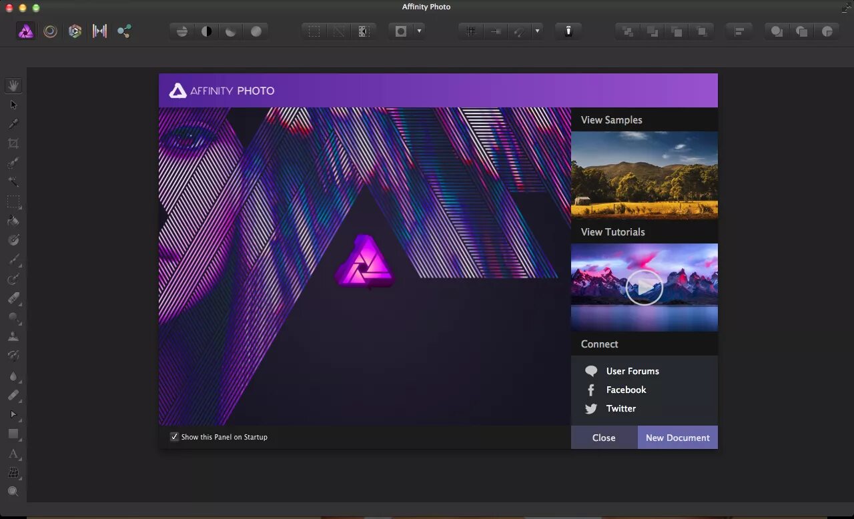Click the Assistant Manager icon

(568, 31)
